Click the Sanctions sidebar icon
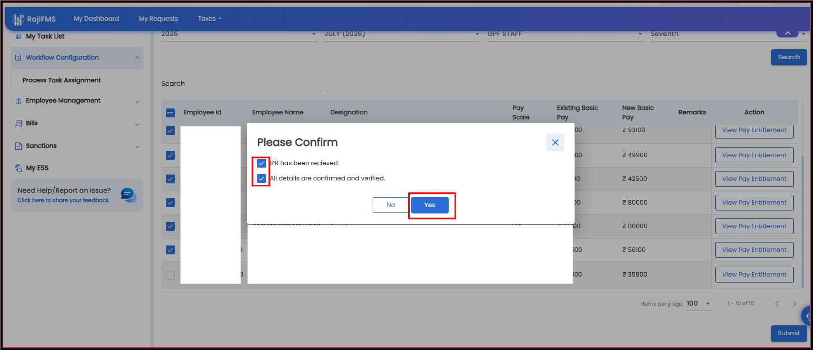813x350 pixels. (x=18, y=146)
